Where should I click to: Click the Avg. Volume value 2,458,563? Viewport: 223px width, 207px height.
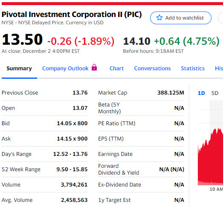(74, 200)
